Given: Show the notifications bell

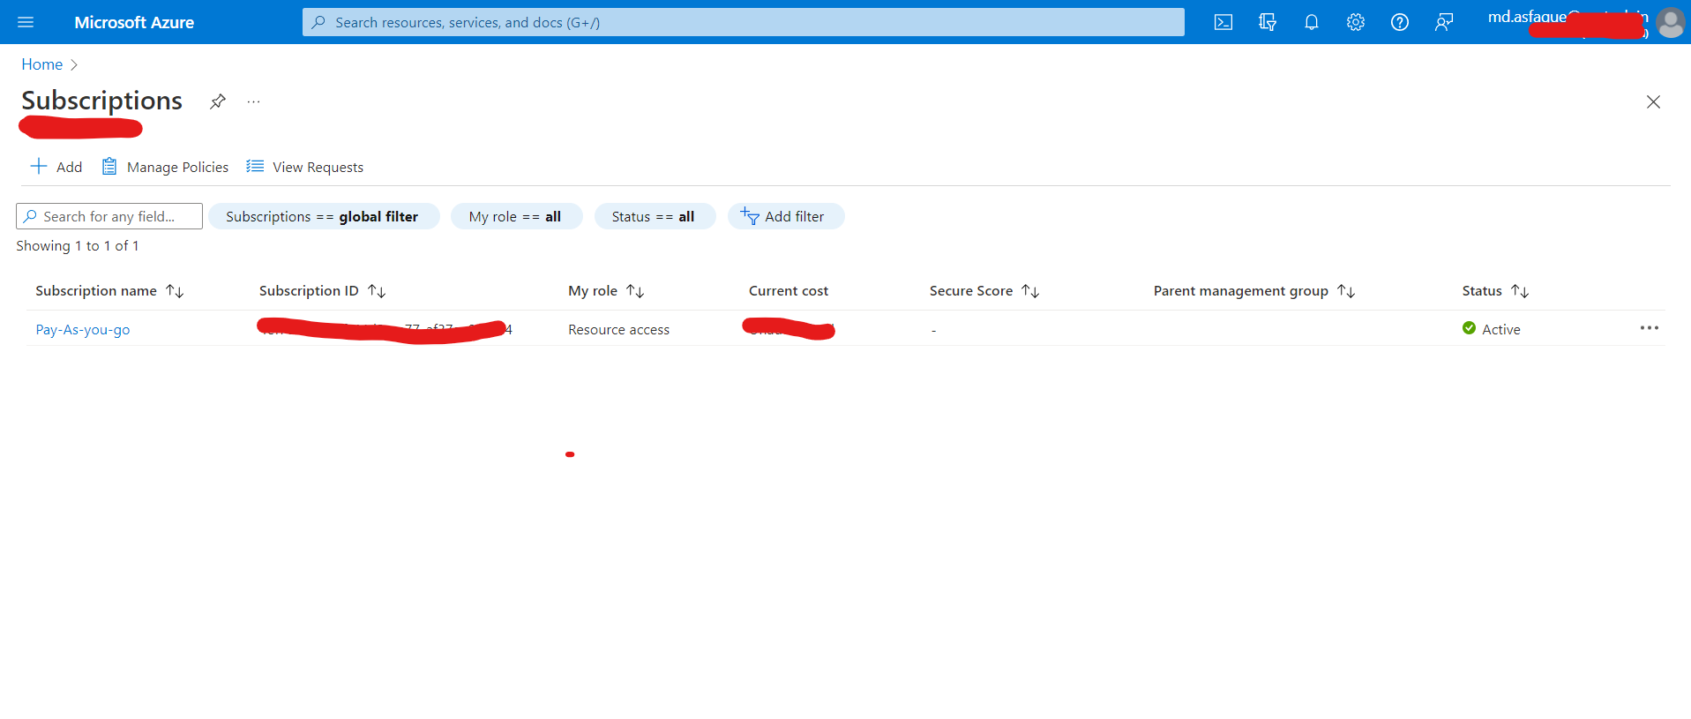Looking at the screenshot, I should [1312, 22].
